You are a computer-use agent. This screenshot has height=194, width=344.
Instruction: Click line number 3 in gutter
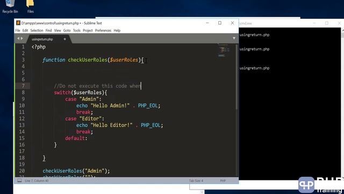(23, 60)
